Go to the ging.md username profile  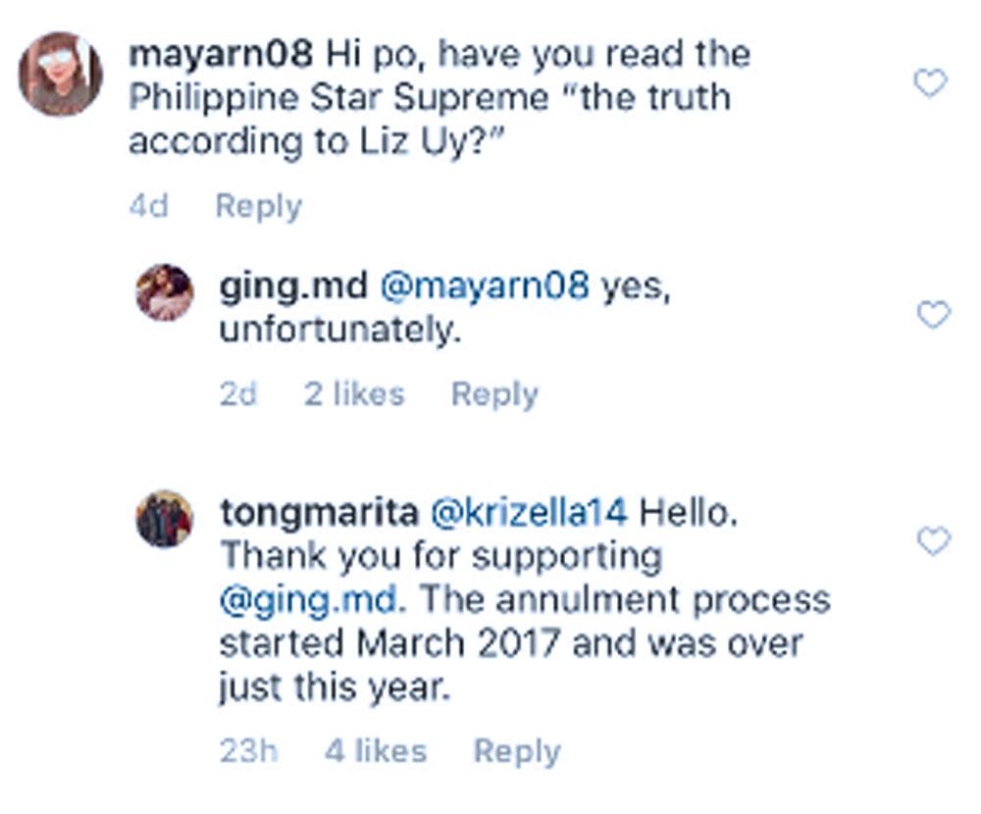(292, 285)
